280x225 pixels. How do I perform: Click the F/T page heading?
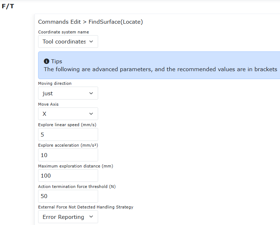coord(8,6)
